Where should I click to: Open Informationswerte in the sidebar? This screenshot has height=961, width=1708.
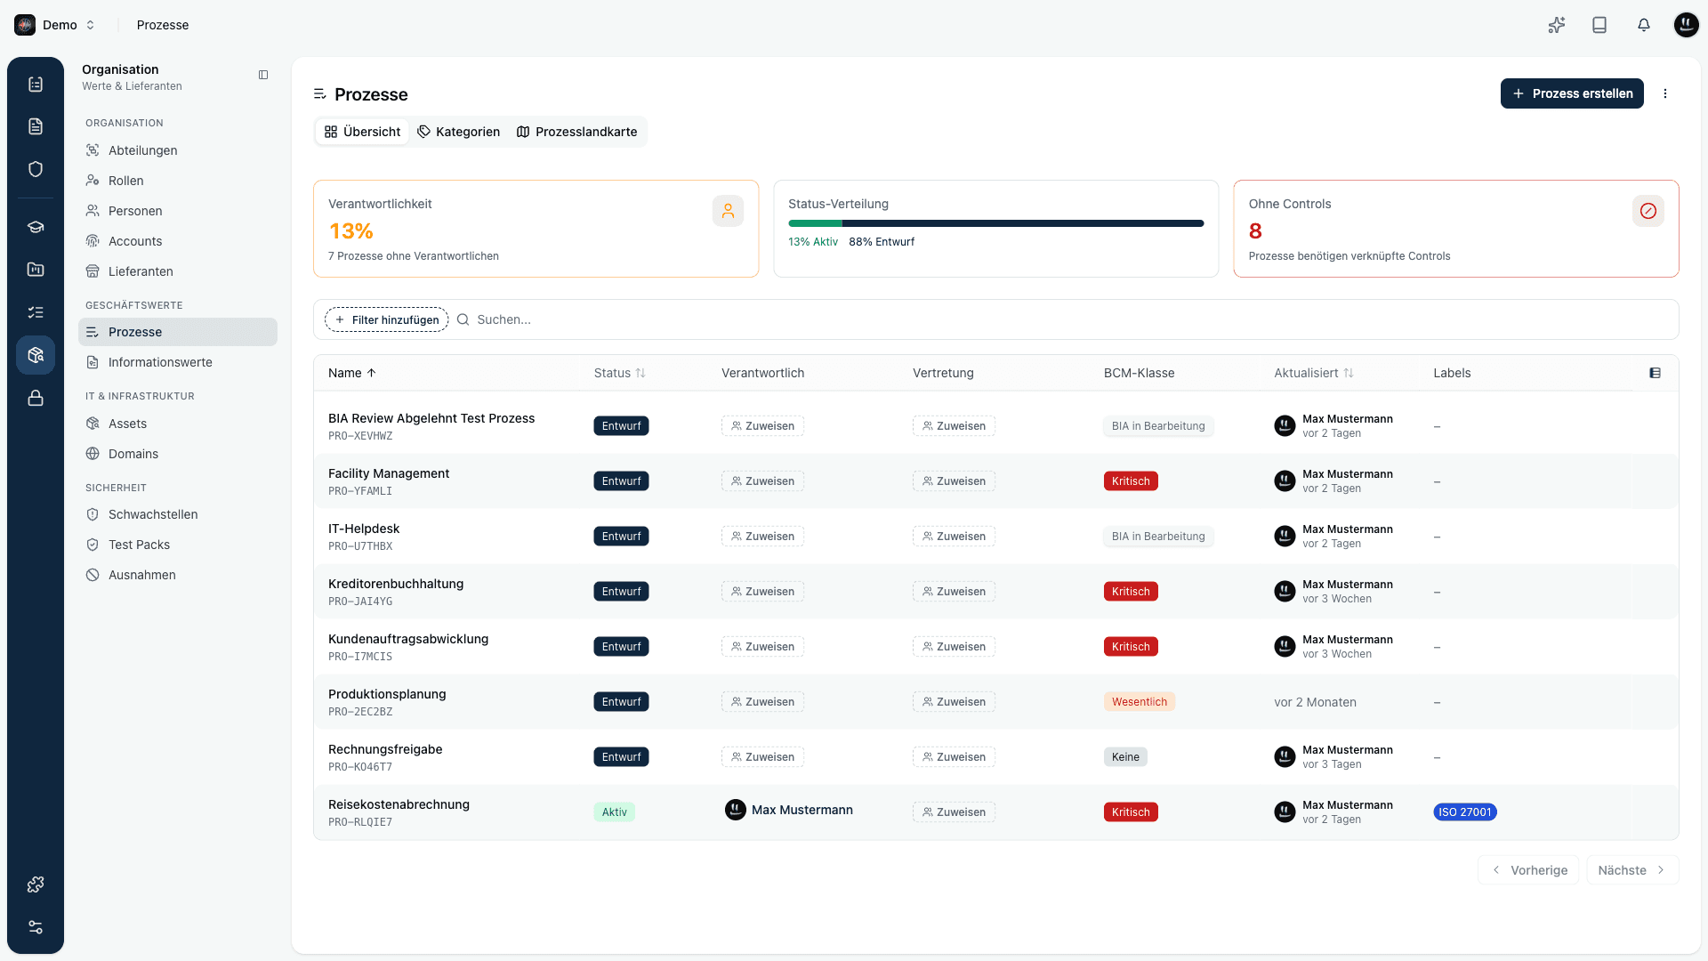coord(178,362)
